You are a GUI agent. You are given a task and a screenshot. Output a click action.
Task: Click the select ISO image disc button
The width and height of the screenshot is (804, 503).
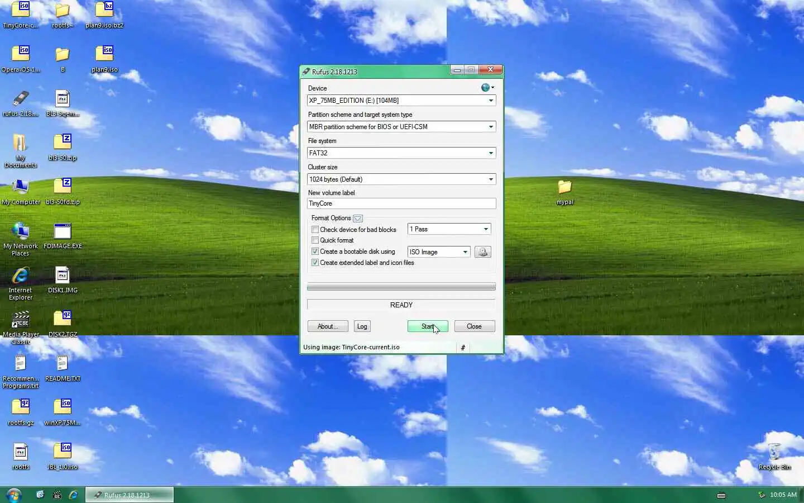[482, 252]
